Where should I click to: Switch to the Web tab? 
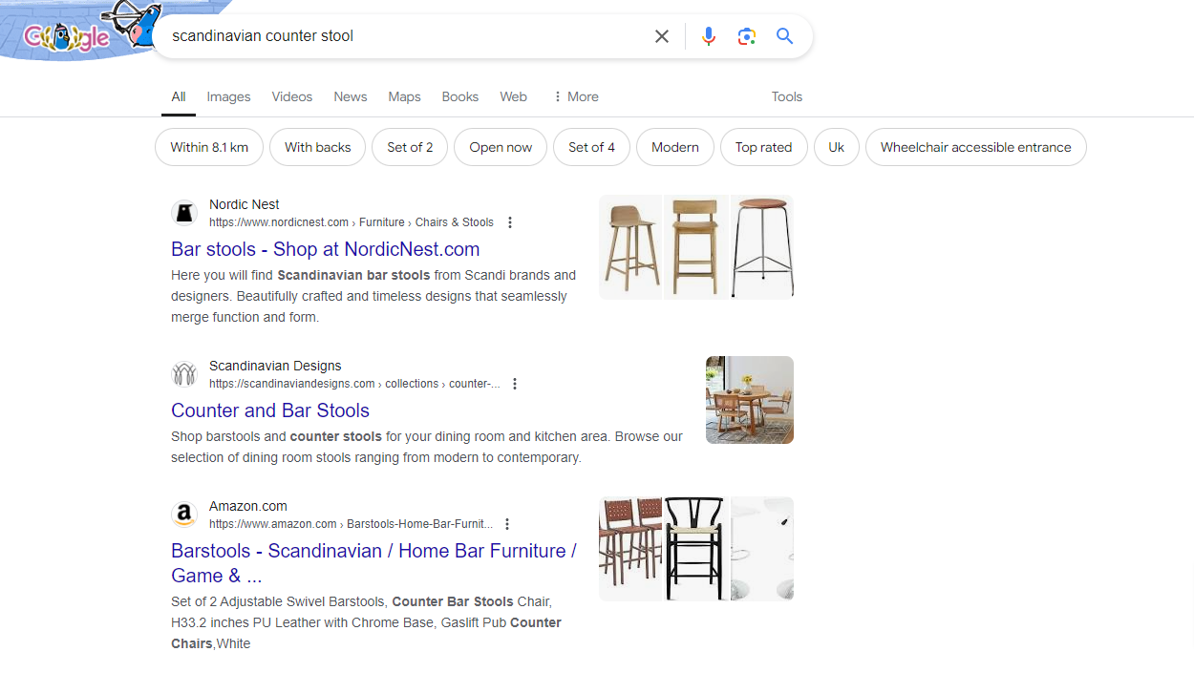tap(513, 96)
